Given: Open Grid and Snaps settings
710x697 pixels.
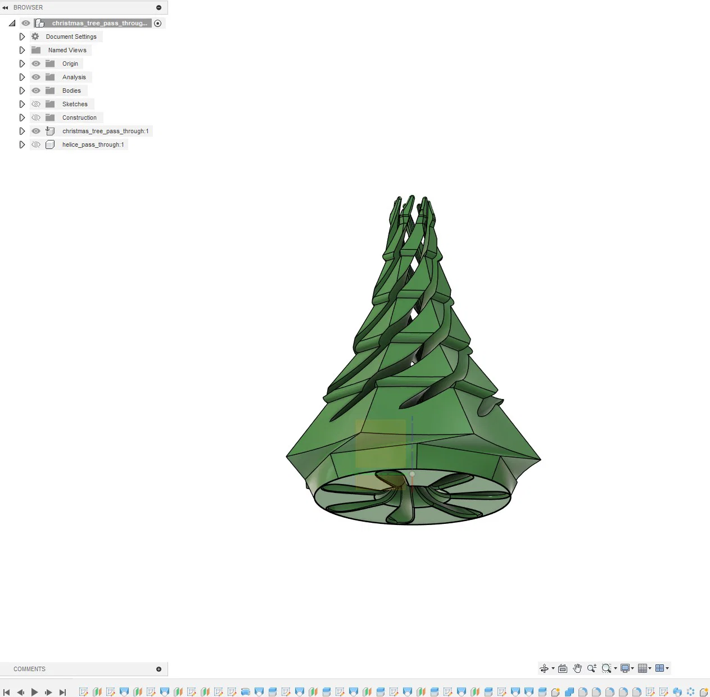Looking at the screenshot, I should click(x=643, y=668).
